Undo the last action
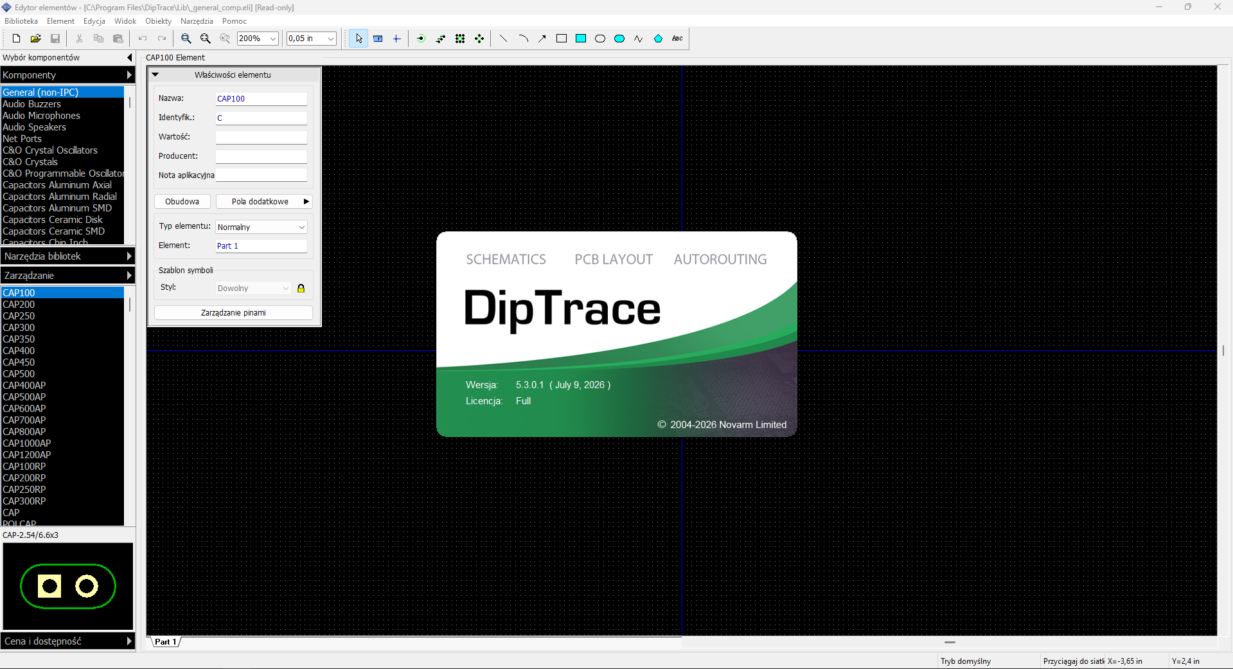The height and width of the screenshot is (669, 1233). [143, 39]
